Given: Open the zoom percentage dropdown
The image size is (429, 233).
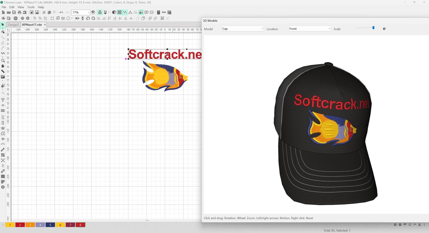Looking at the screenshot, I should click(88, 12).
